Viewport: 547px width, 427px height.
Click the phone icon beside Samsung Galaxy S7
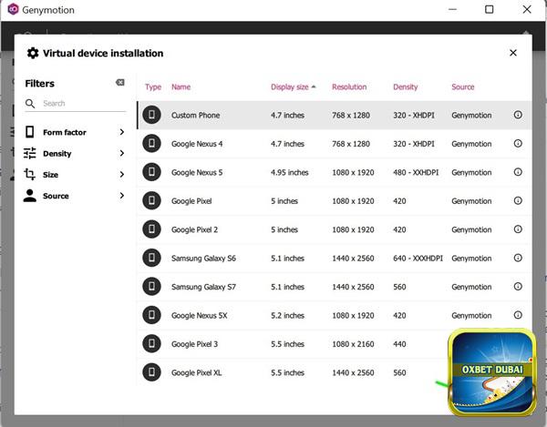click(151, 287)
